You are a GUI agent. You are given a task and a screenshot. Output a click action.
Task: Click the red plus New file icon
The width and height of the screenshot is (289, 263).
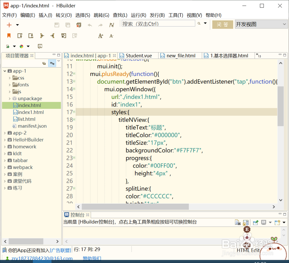click(9, 25)
